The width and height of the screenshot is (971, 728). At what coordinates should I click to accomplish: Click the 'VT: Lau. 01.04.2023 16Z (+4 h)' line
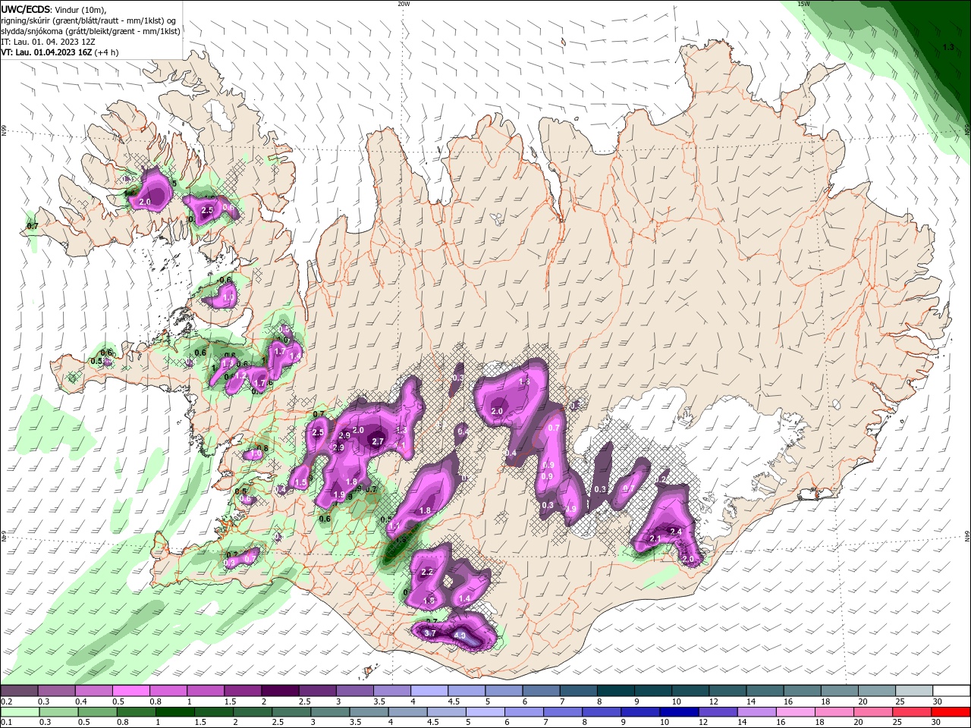coord(59,52)
